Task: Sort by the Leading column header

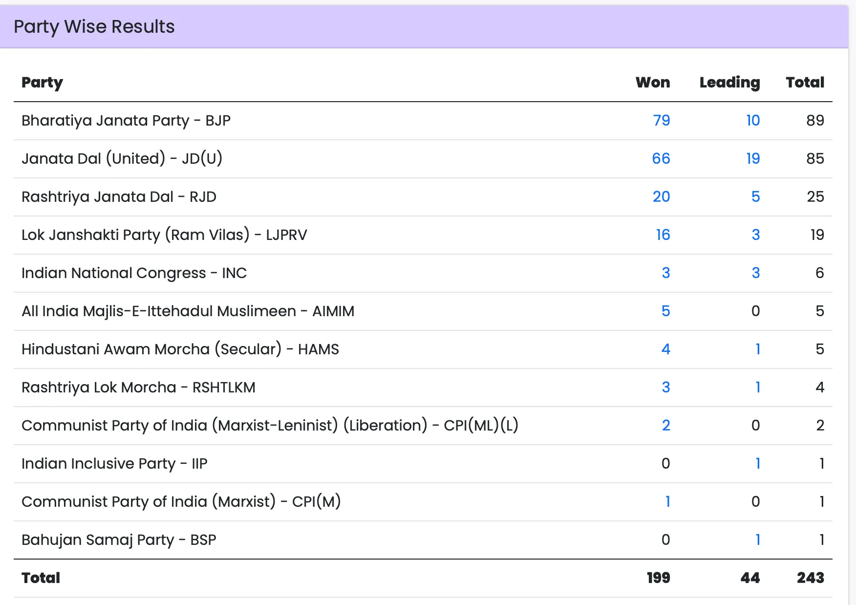Action: click(x=729, y=83)
